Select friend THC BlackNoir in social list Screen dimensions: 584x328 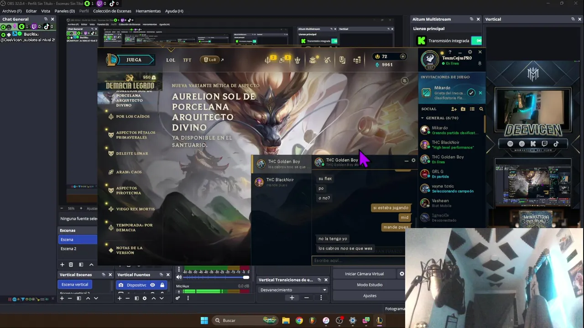click(x=451, y=144)
